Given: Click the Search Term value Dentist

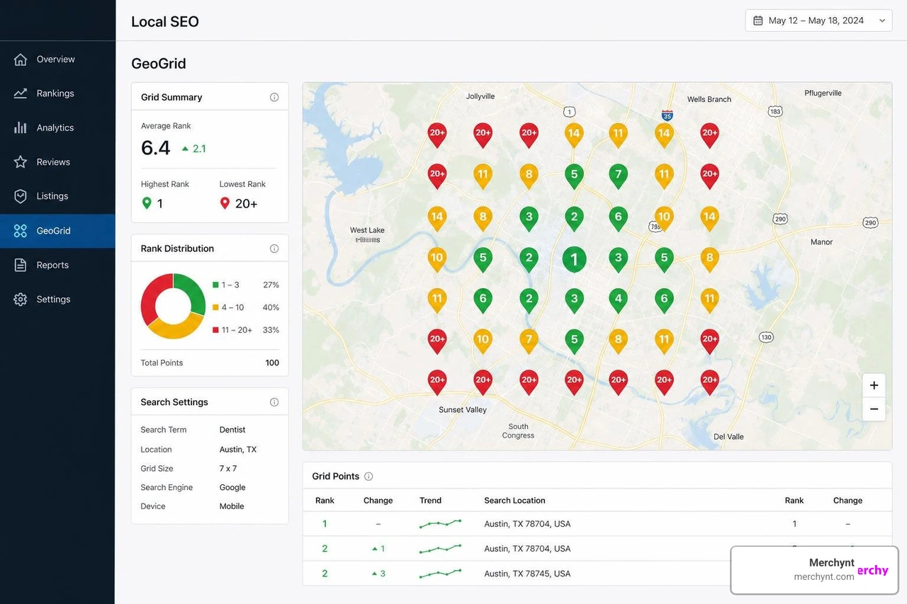Looking at the screenshot, I should [x=232, y=430].
